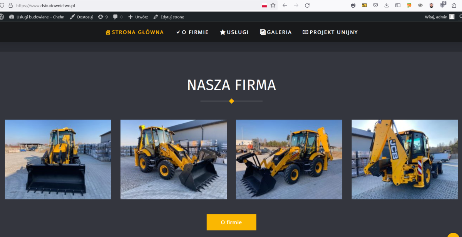Bookmark this page with the star icon
The height and width of the screenshot is (237, 462).
tap(273, 5)
